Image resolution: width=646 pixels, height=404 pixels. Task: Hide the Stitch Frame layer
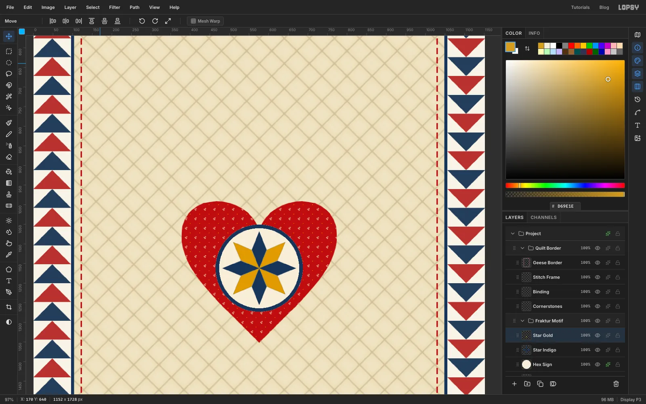tap(598, 277)
